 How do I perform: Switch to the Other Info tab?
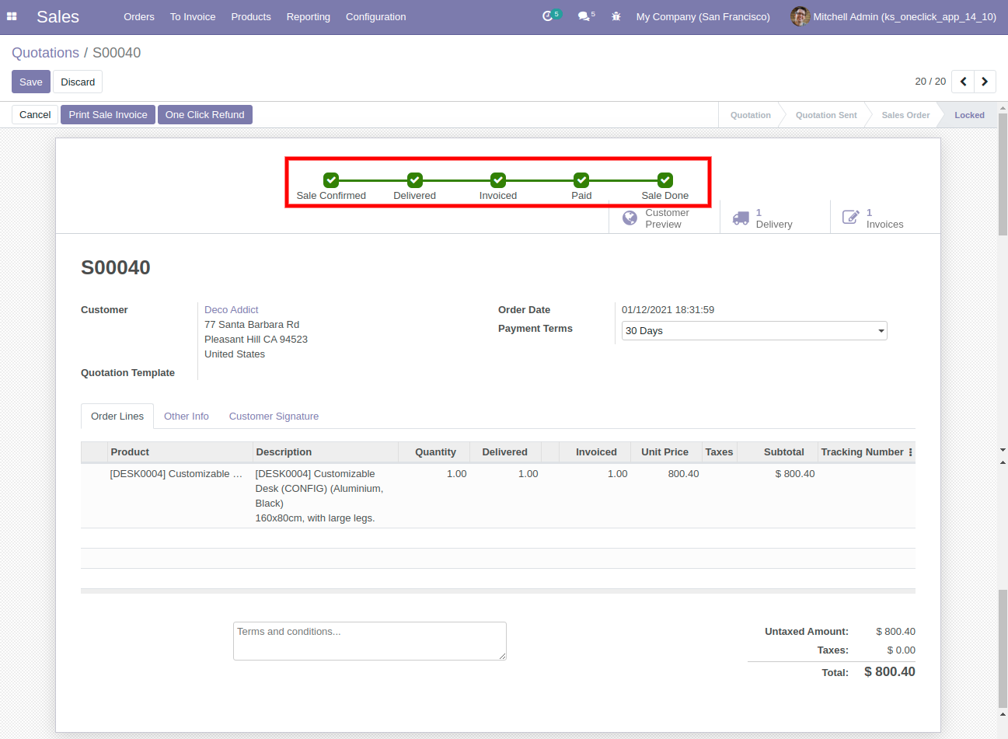point(187,417)
